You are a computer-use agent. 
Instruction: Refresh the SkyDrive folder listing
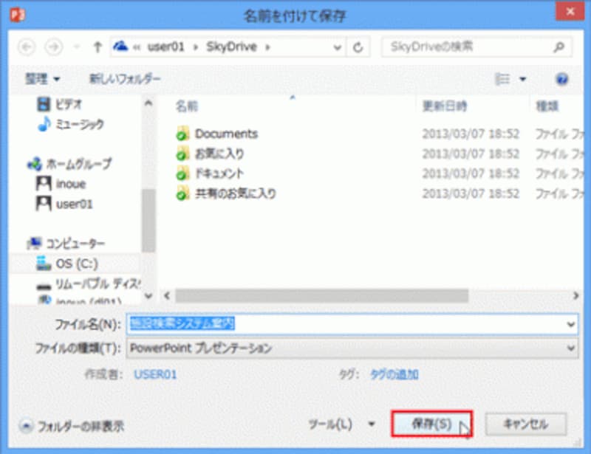(358, 47)
